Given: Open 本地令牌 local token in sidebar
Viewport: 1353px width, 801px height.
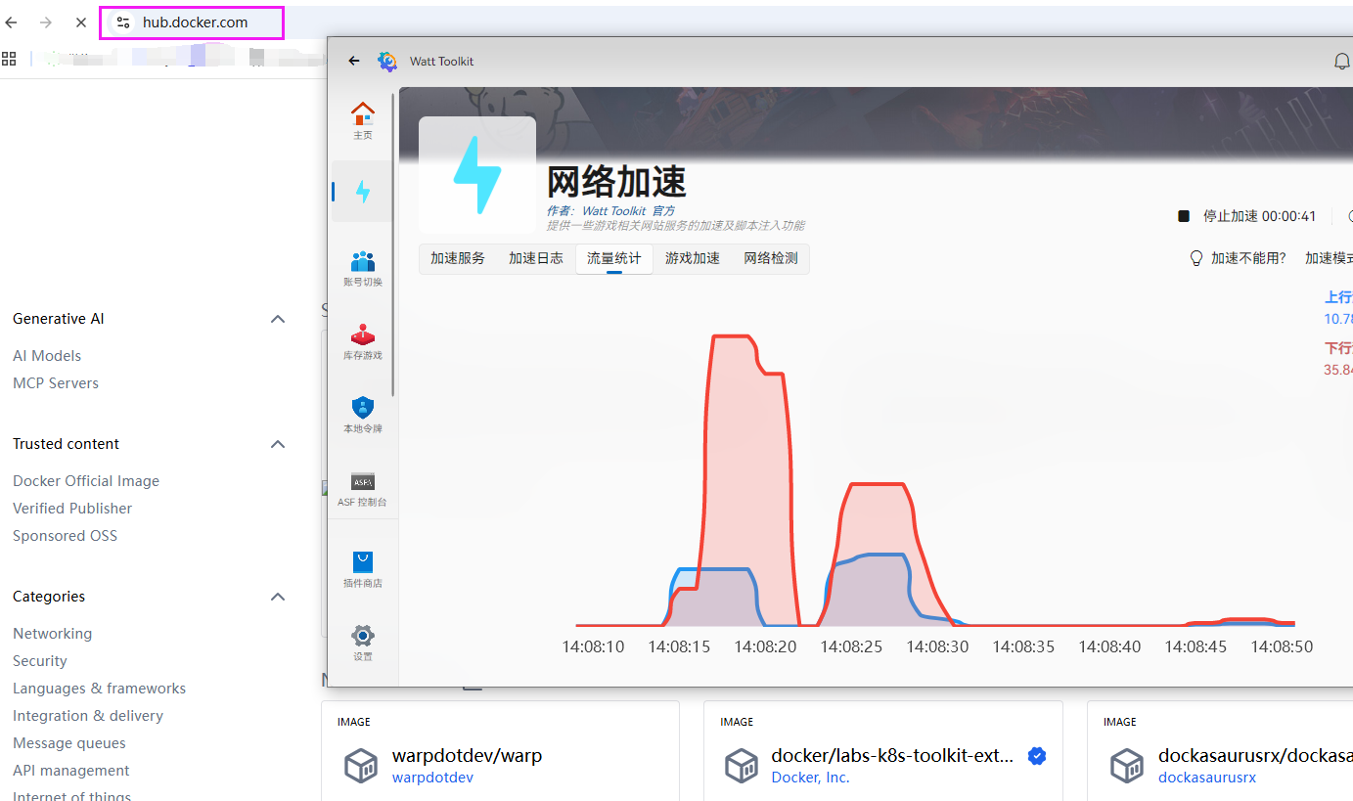Looking at the screenshot, I should (x=363, y=415).
